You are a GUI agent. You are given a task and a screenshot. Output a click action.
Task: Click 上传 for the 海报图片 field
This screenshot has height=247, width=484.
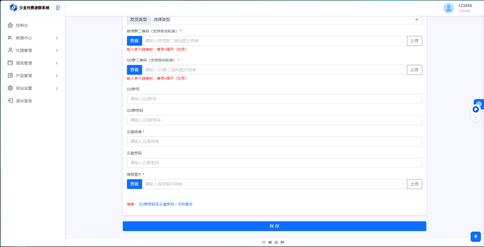click(x=414, y=184)
